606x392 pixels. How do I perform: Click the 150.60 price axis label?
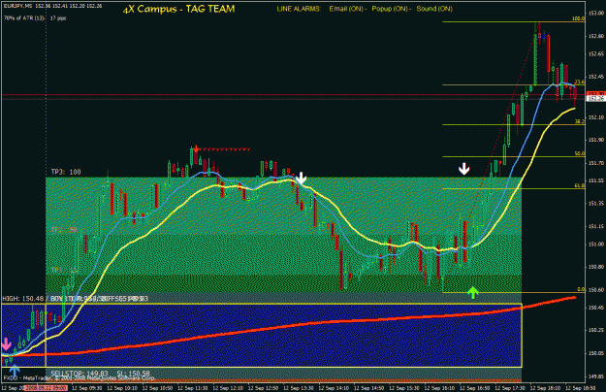click(x=596, y=290)
